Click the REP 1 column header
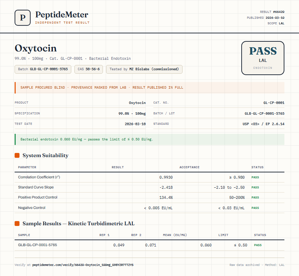This screenshot has height=276, width=299. click(x=104, y=235)
